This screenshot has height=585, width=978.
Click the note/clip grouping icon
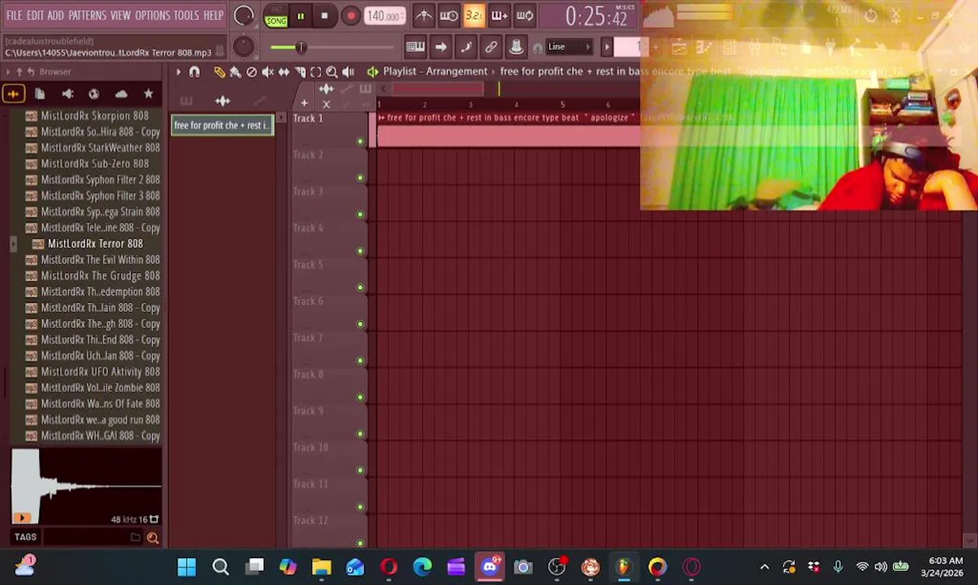click(465, 47)
